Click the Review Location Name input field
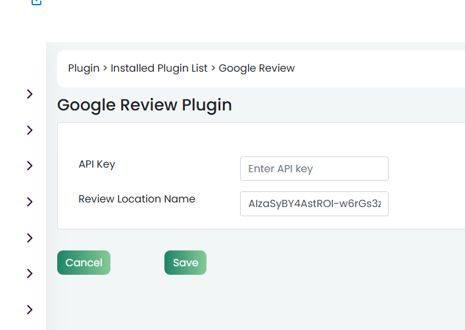Viewport: 465px width, 330px height. pos(314,204)
